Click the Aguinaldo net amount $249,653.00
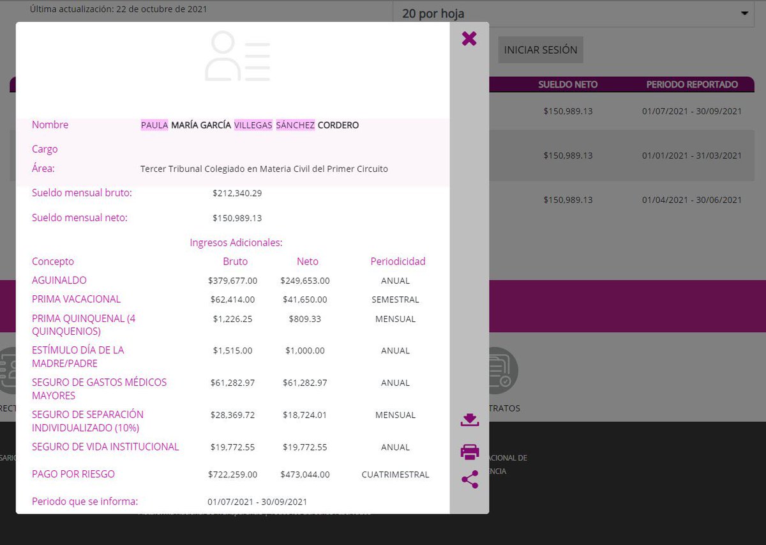The width and height of the screenshot is (766, 545). click(x=305, y=280)
